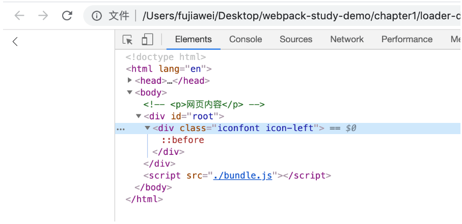Click the "root" id attribute value
Image resolution: width=462 pixels, height=224 pixels.
point(203,116)
